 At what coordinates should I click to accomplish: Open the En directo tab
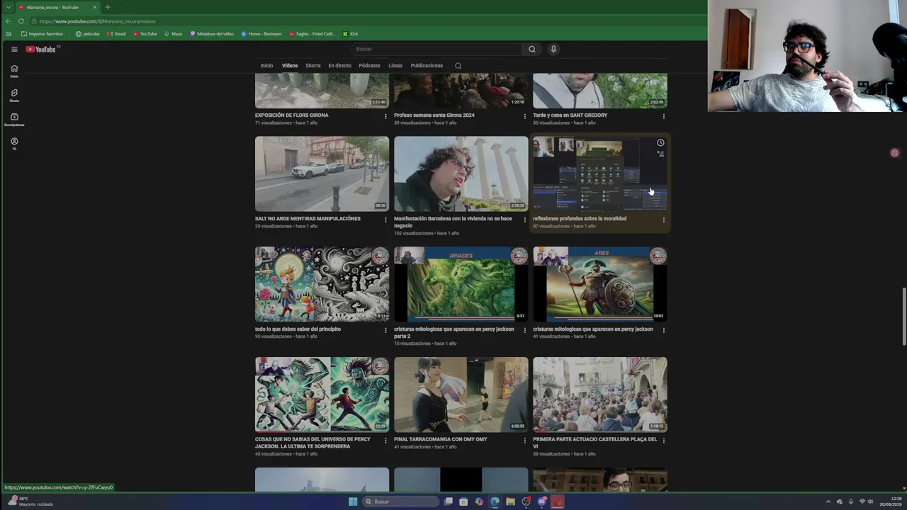click(339, 66)
